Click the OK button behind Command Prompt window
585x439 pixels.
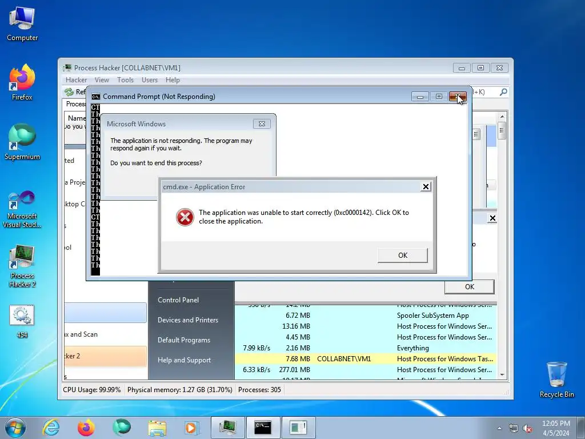tap(470, 287)
